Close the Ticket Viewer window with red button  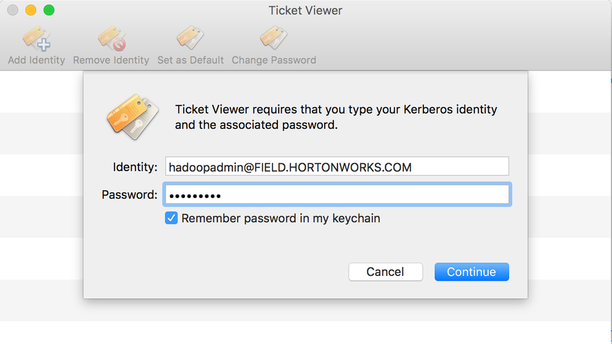coord(12,10)
